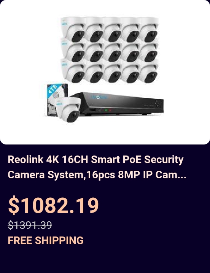Click the top-right dome camera in the grid
Viewport: 210px width, 273px height.
click(148, 29)
